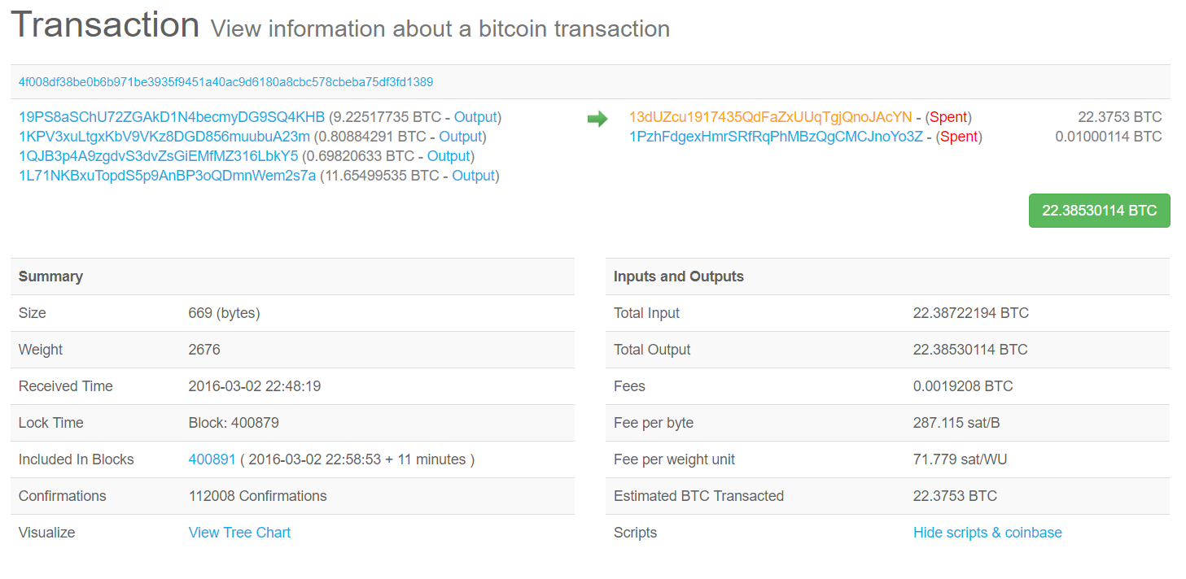Screen dimensions: 1186x579
Task: Open output address 1PzhFdgexHmrSRfRqPhMBzQgCMCJnoYo3Z
Action: pos(776,137)
